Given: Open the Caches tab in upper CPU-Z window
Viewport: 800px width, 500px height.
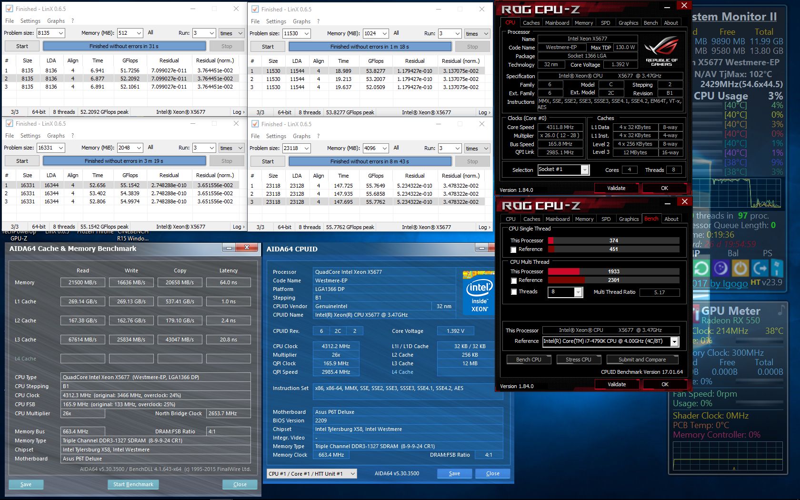Looking at the screenshot, I should click(531, 23).
